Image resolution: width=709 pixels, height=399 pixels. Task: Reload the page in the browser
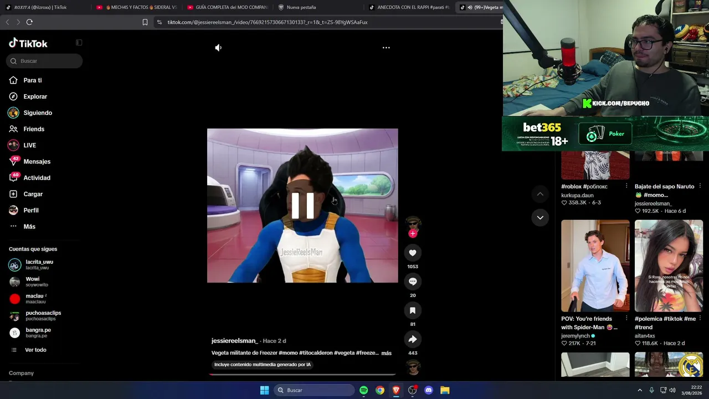click(x=29, y=22)
